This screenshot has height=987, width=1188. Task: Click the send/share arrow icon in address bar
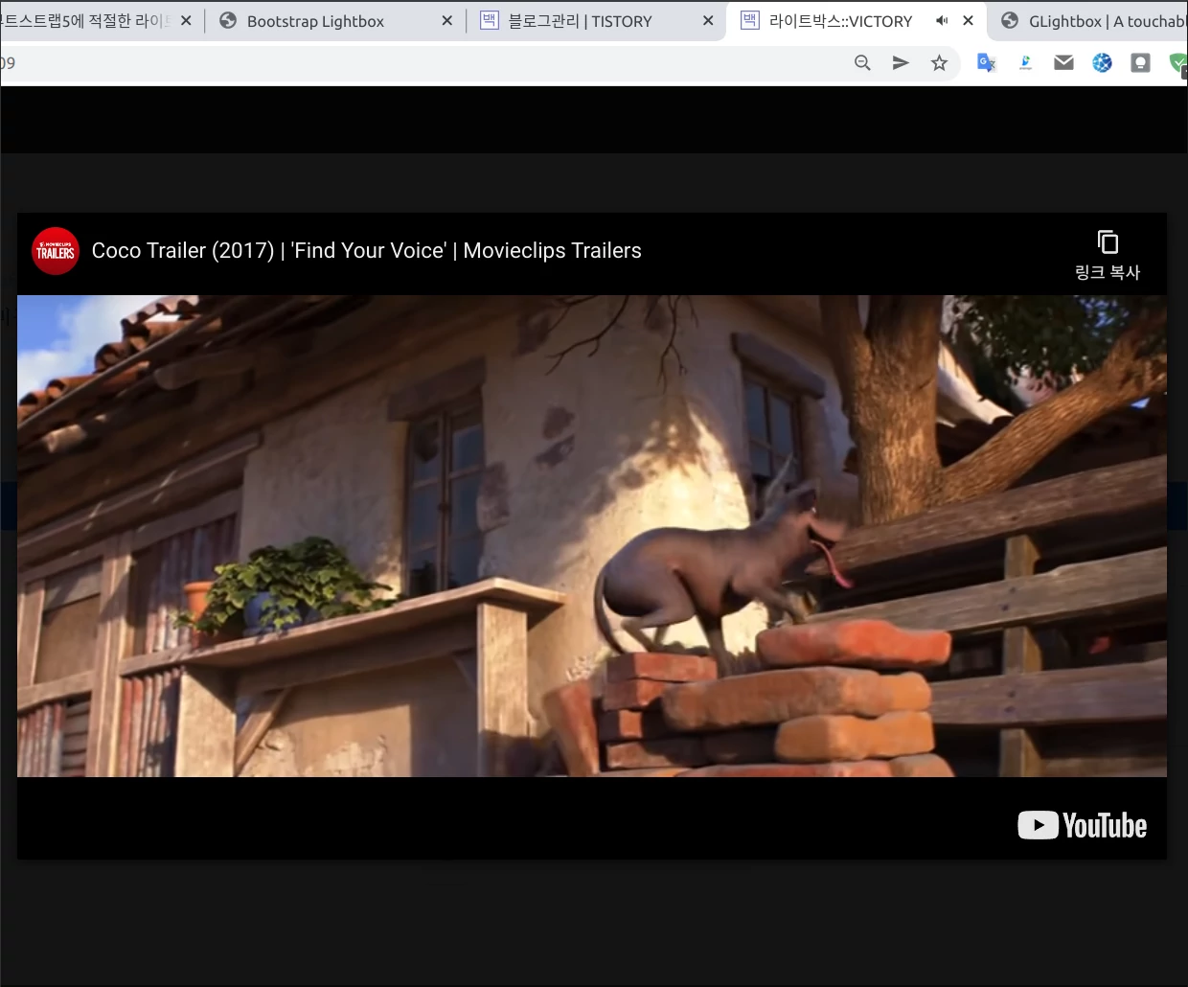[x=901, y=63]
